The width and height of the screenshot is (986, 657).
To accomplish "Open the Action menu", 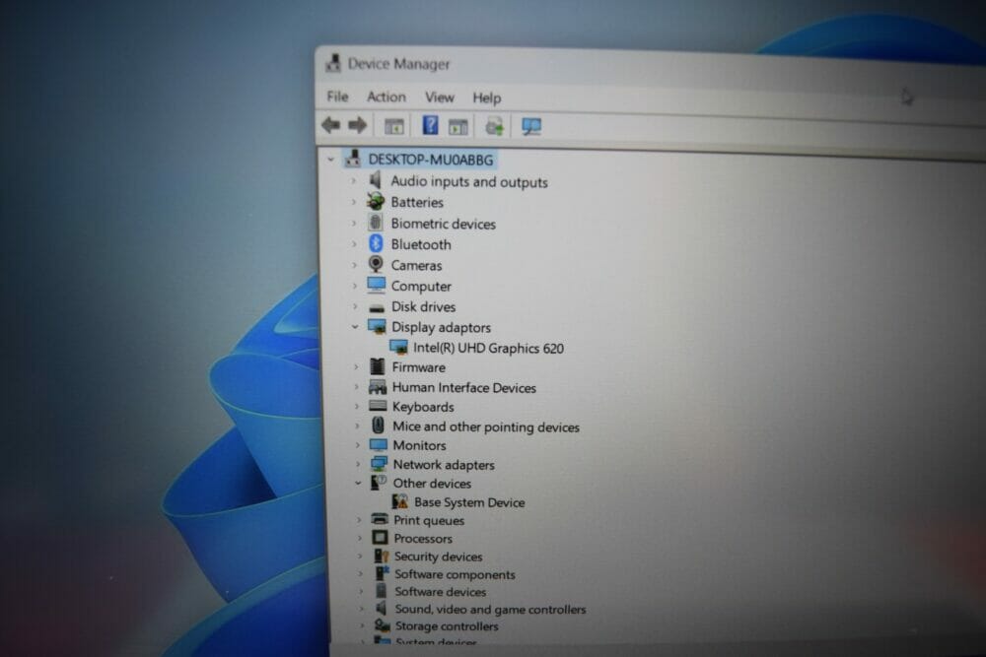I will 387,97.
